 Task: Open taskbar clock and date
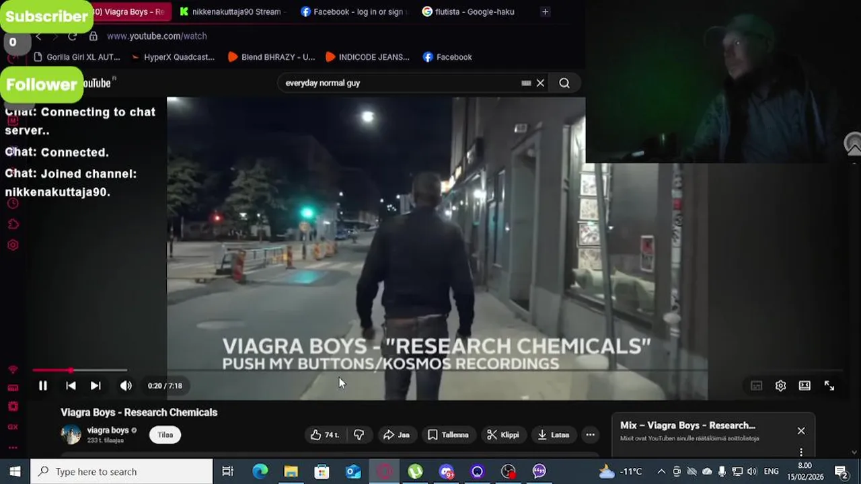(806, 472)
